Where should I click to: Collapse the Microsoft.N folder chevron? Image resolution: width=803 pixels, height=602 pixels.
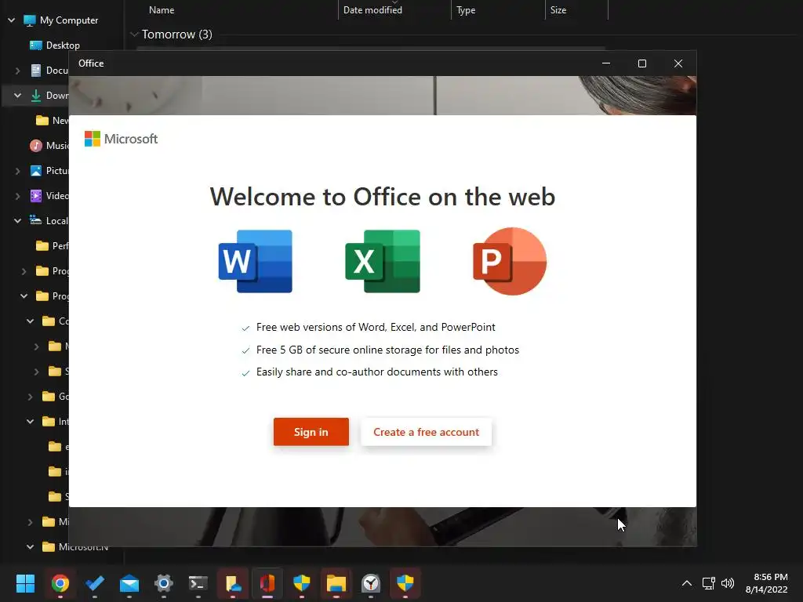[x=31, y=546]
